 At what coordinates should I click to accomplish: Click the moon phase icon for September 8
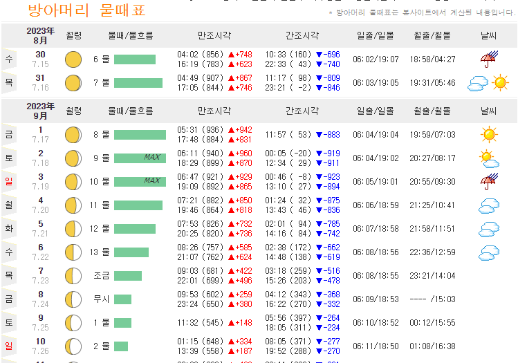73,299
